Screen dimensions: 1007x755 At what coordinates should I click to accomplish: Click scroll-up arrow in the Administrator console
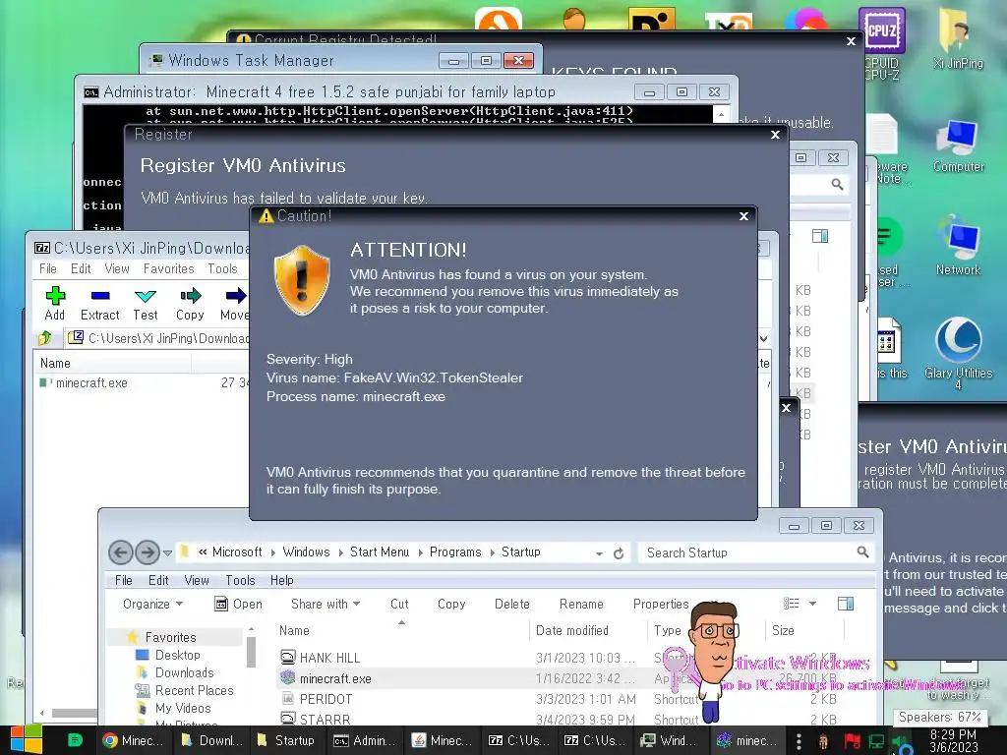click(x=721, y=114)
